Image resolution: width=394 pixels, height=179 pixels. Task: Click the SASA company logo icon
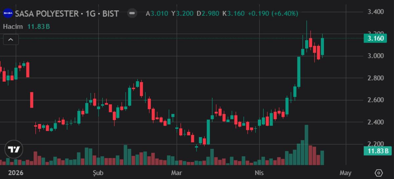click(8, 13)
